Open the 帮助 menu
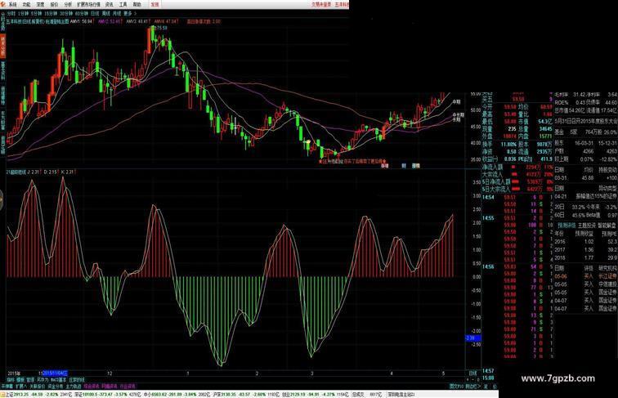This screenshot has width=618, height=398. (137, 4)
